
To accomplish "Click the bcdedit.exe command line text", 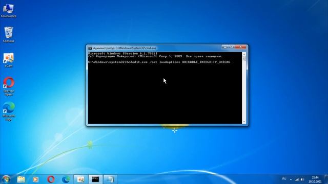I will pyautogui.click(x=159, y=62).
